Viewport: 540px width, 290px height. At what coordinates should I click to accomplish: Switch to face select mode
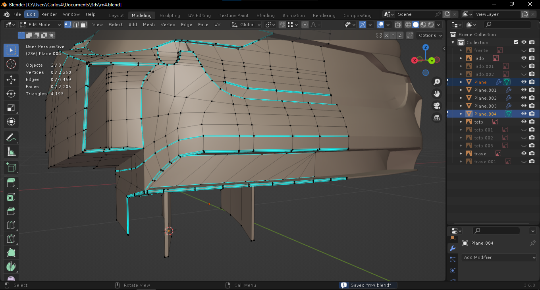[83, 25]
